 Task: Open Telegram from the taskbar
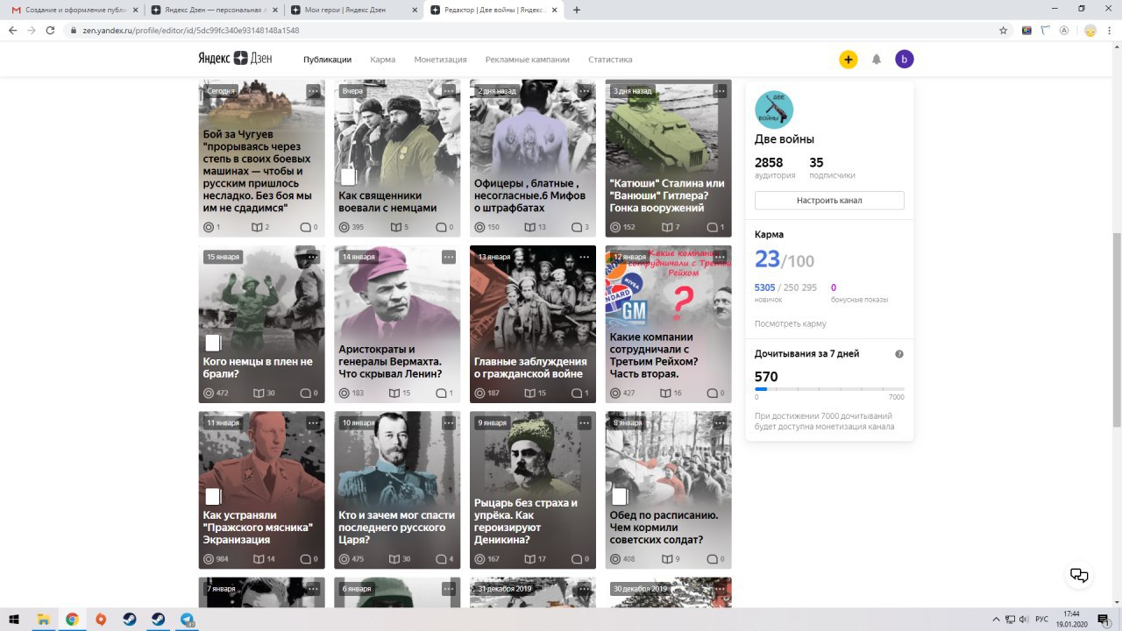click(x=188, y=619)
